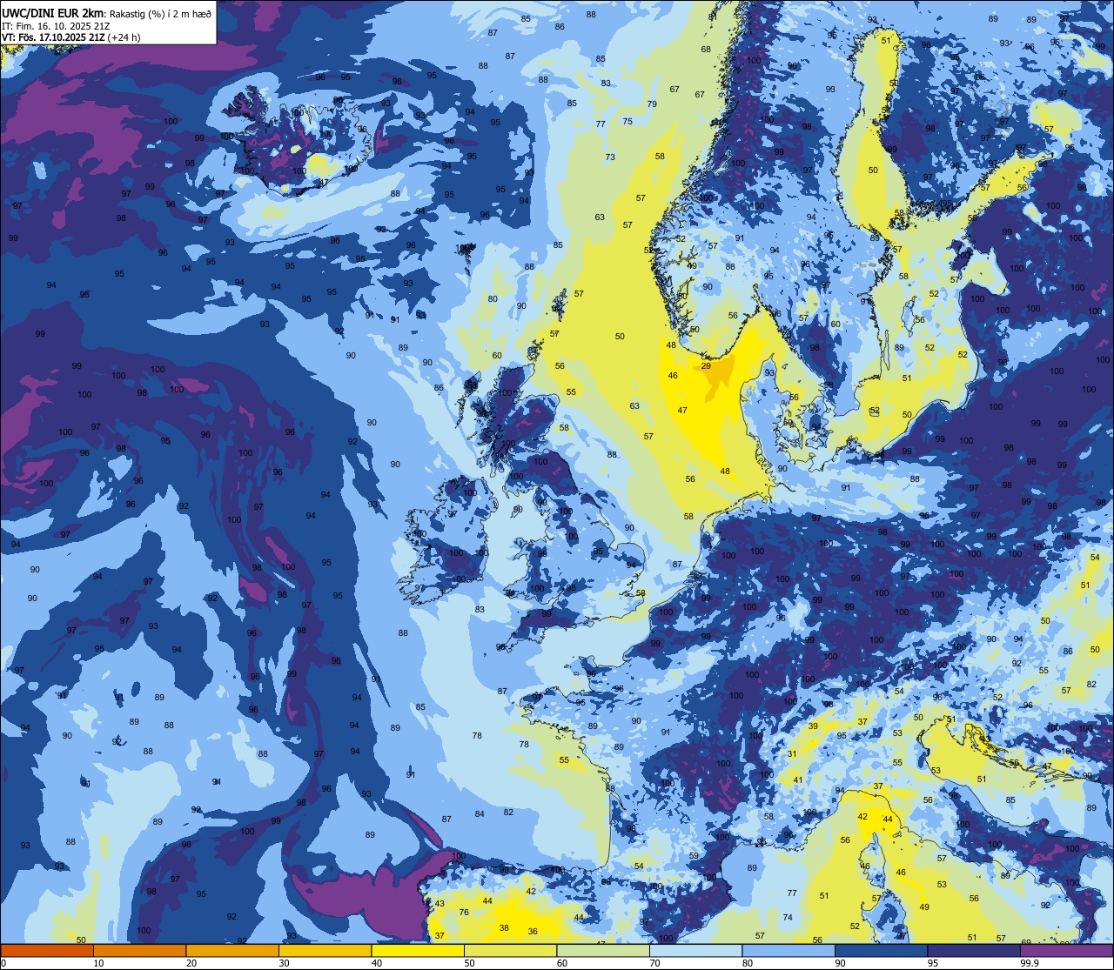Screen dimensions: 1114x970
Task: Click the legend swatch between 30 and 40
Action: pos(325,950)
